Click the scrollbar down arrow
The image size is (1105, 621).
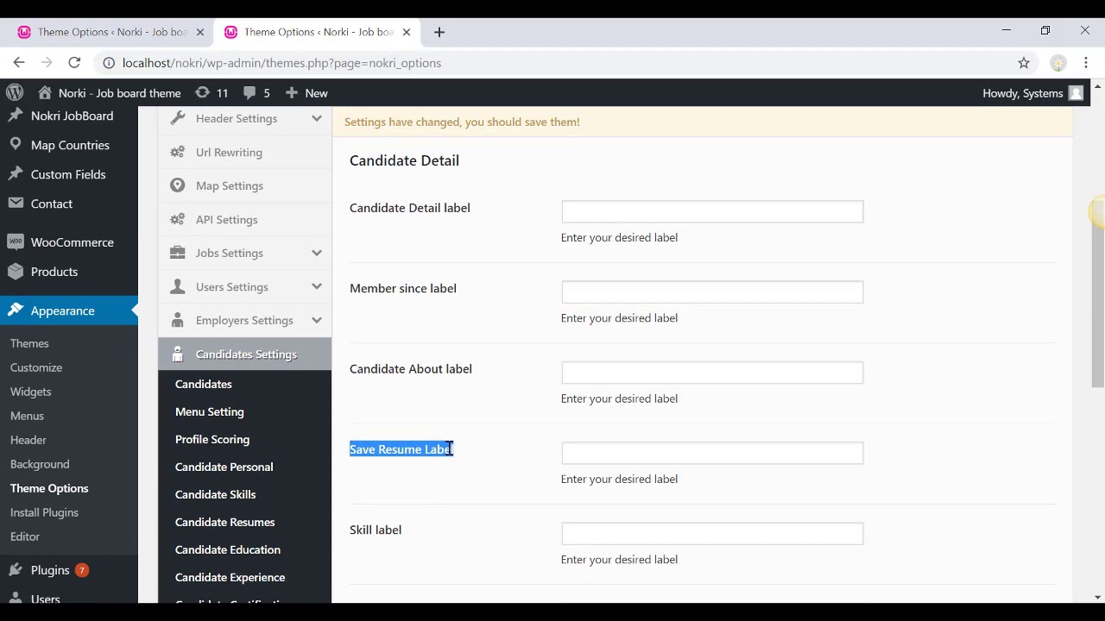1098,597
